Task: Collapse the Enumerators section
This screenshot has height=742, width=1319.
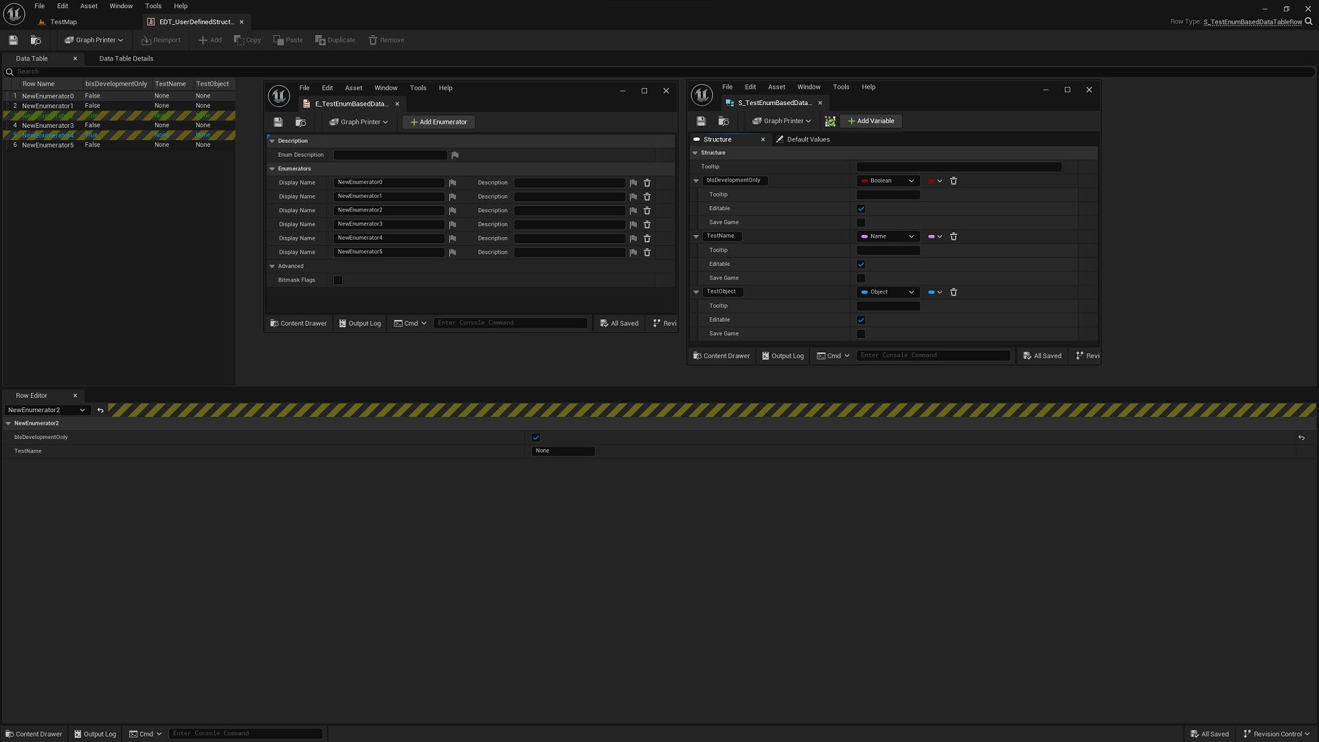Action: click(x=272, y=169)
